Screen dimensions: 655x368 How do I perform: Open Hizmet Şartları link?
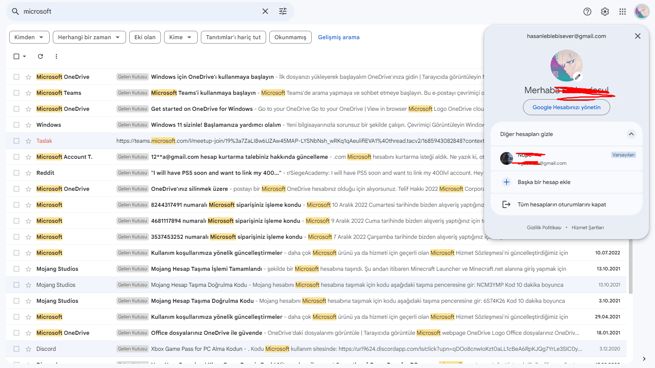pos(588,228)
